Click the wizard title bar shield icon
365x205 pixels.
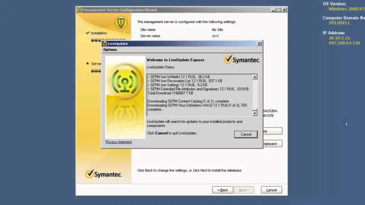click(x=79, y=10)
